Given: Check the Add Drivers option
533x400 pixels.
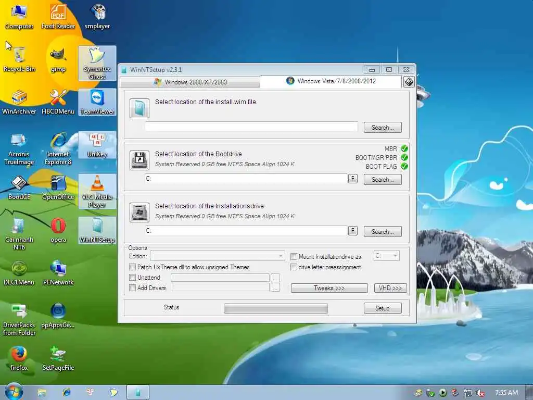Looking at the screenshot, I should 133,287.
